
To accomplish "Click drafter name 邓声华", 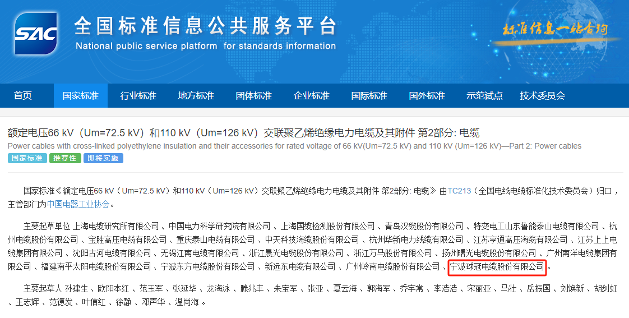I will point(154,302).
